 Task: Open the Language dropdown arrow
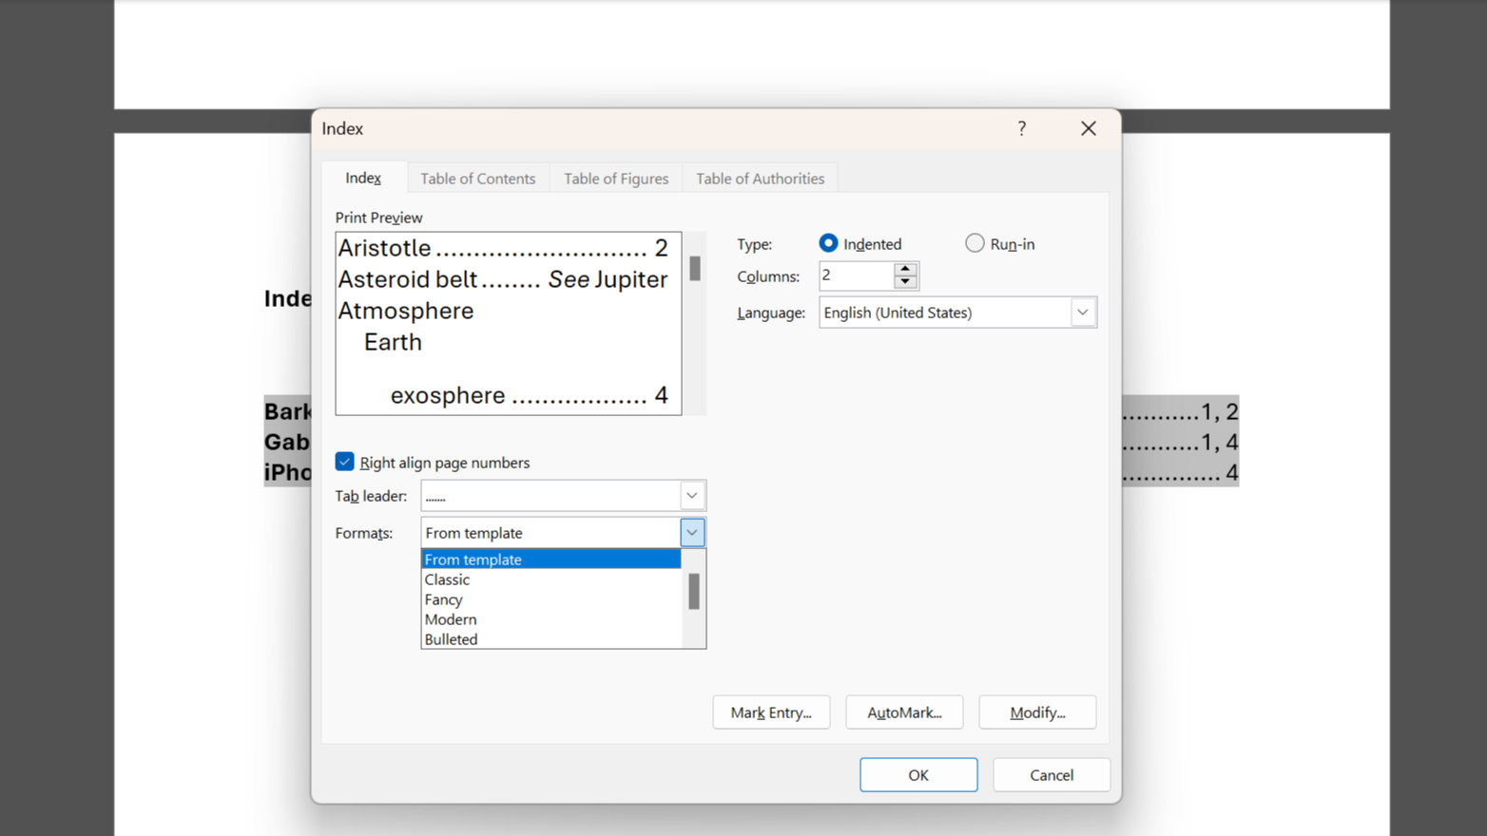(1082, 313)
